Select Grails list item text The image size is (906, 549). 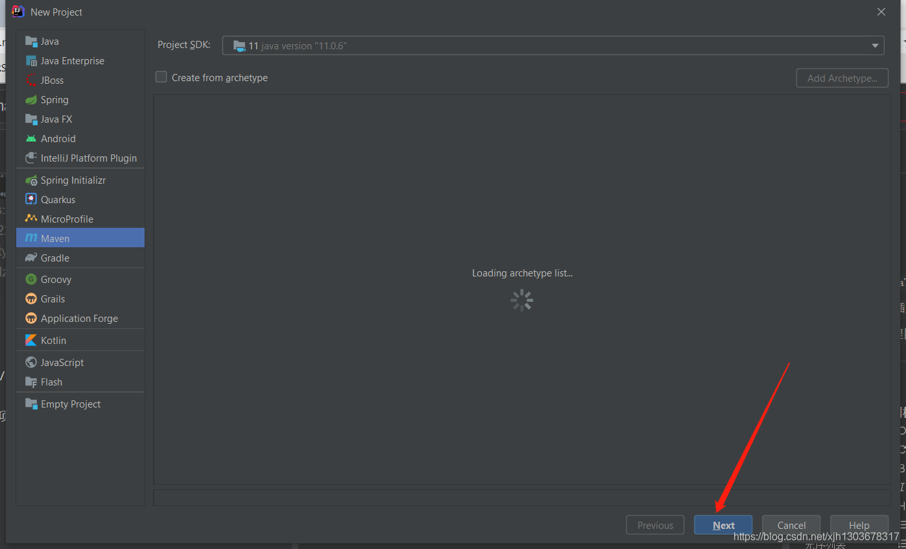[53, 299]
